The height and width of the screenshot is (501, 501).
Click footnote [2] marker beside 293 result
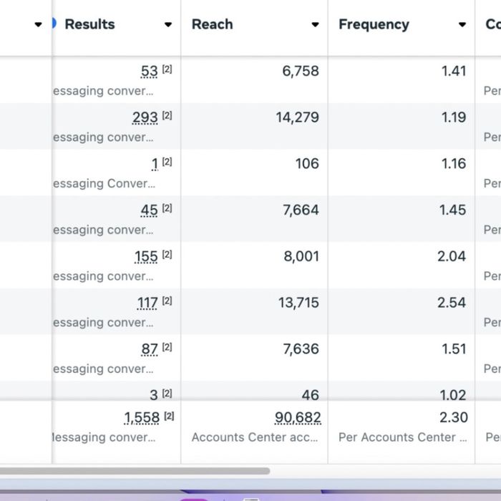[x=167, y=115]
